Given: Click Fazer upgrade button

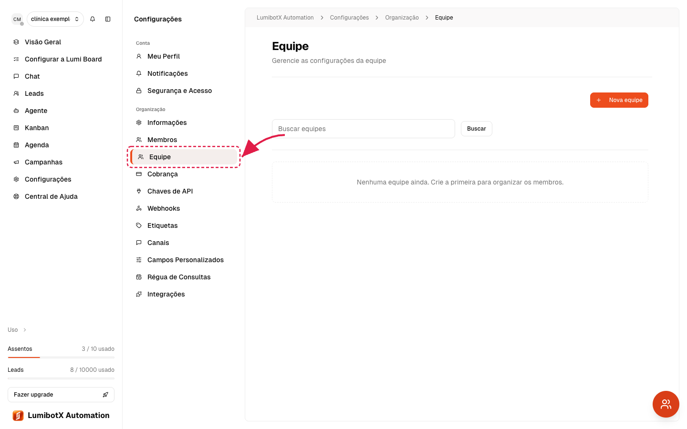Looking at the screenshot, I should click(x=61, y=395).
